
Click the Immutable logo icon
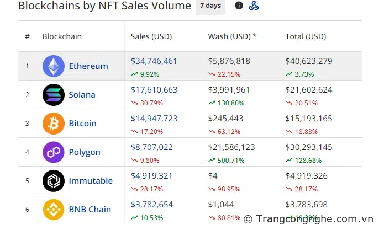click(x=54, y=181)
